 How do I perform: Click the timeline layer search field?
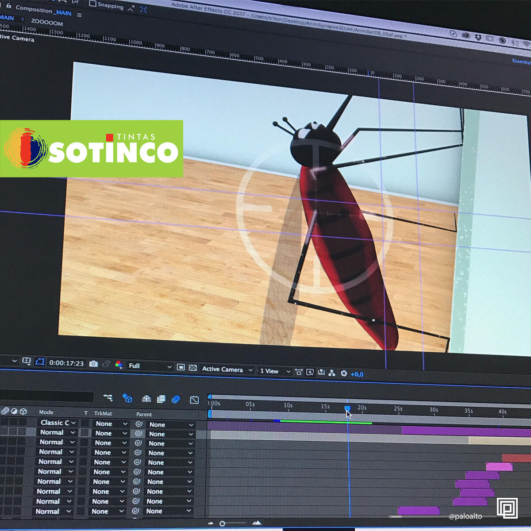(x=46, y=396)
